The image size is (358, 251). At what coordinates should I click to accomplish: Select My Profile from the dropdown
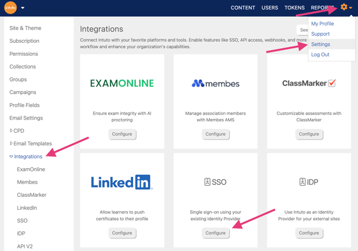(x=322, y=24)
